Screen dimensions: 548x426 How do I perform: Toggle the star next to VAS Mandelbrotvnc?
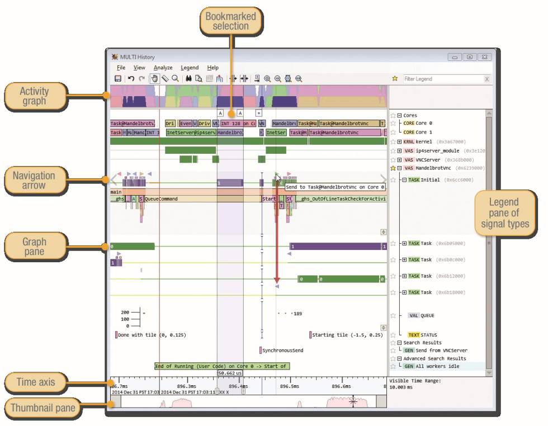[393, 168]
